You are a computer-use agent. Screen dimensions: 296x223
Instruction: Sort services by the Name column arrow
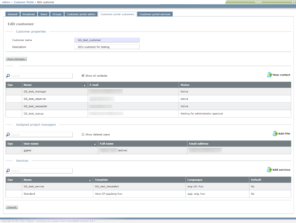pos(90,180)
